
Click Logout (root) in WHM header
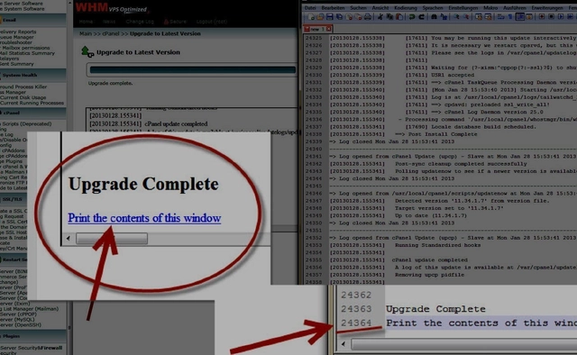212,22
